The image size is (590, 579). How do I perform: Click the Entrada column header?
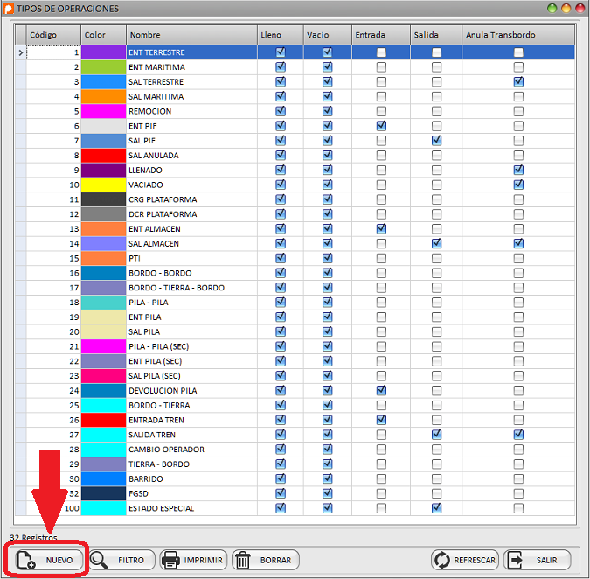(381, 35)
